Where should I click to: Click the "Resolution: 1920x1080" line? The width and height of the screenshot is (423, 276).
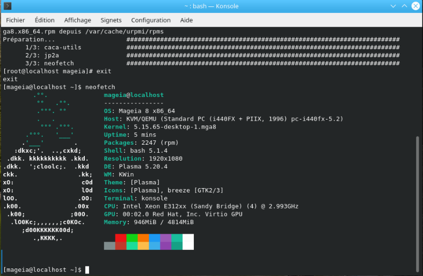click(143, 159)
